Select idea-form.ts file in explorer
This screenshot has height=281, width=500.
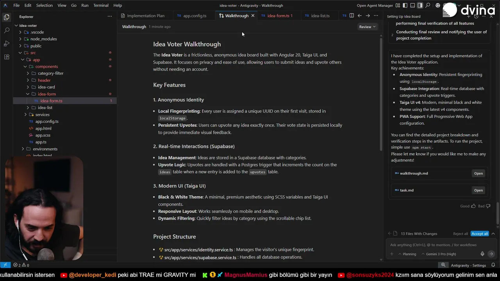pos(65,101)
